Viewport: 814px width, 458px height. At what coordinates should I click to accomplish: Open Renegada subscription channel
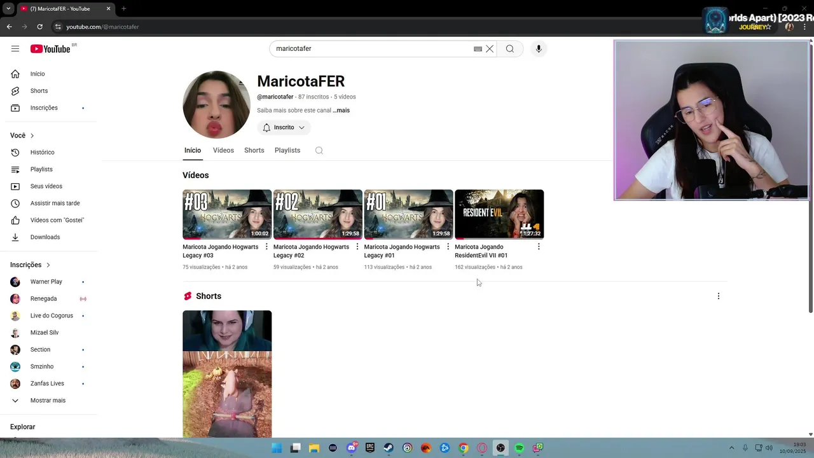[48, 298]
